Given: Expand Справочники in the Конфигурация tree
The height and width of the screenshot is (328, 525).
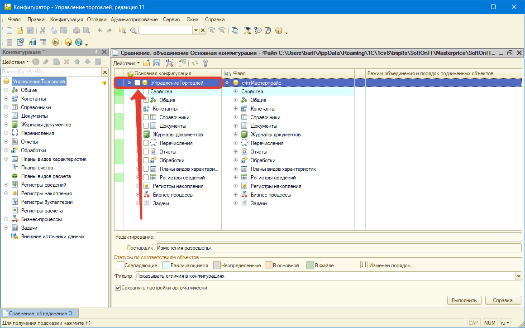Looking at the screenshot, I should (x=6, y=107).
